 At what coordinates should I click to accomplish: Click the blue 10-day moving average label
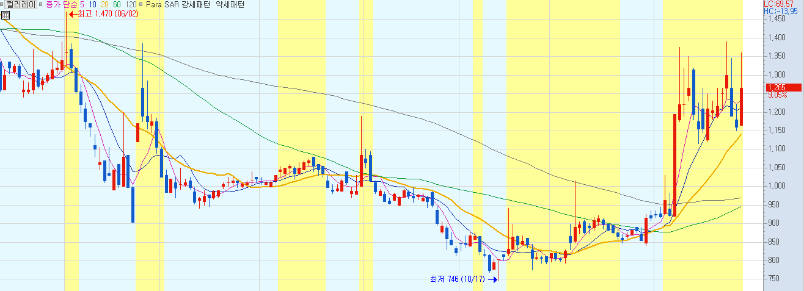tap(93, 4)
